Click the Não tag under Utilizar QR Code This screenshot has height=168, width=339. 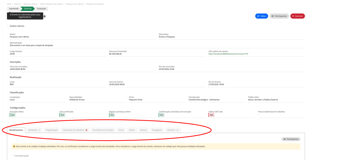click(x=211, y=115)
